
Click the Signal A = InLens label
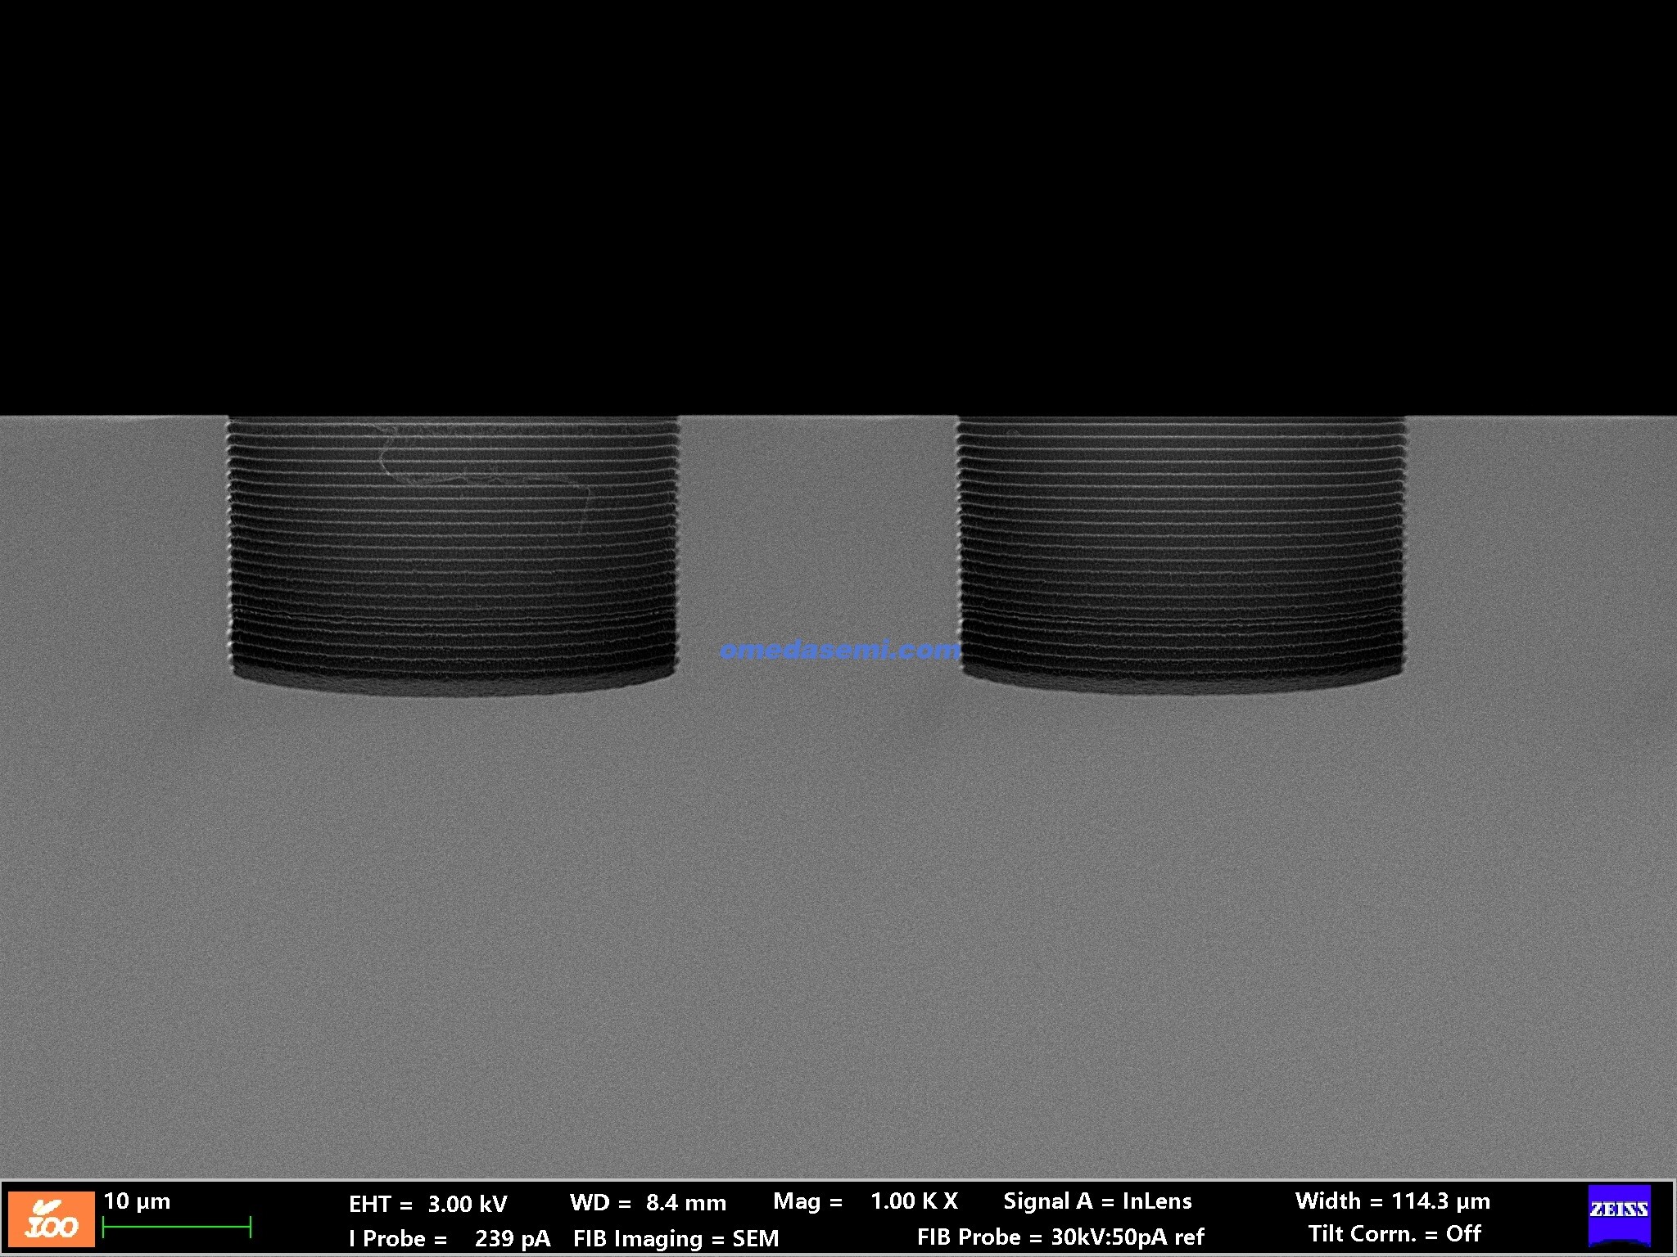click(1097, 1201)
